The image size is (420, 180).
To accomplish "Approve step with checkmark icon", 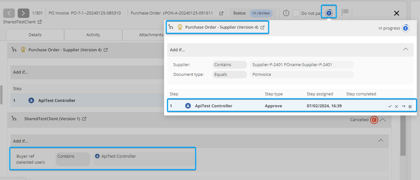I will pos(390,106).
